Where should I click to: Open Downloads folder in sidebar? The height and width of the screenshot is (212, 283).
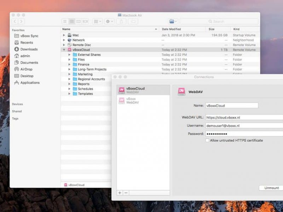(28, 49)
